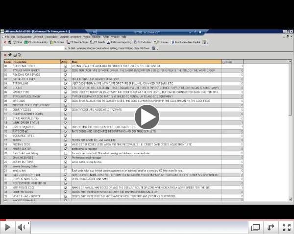Screen dimensions: 294x234
Task: Toggle Active checkbox for COUNTY CODES
Action: (x=66, y=110)
